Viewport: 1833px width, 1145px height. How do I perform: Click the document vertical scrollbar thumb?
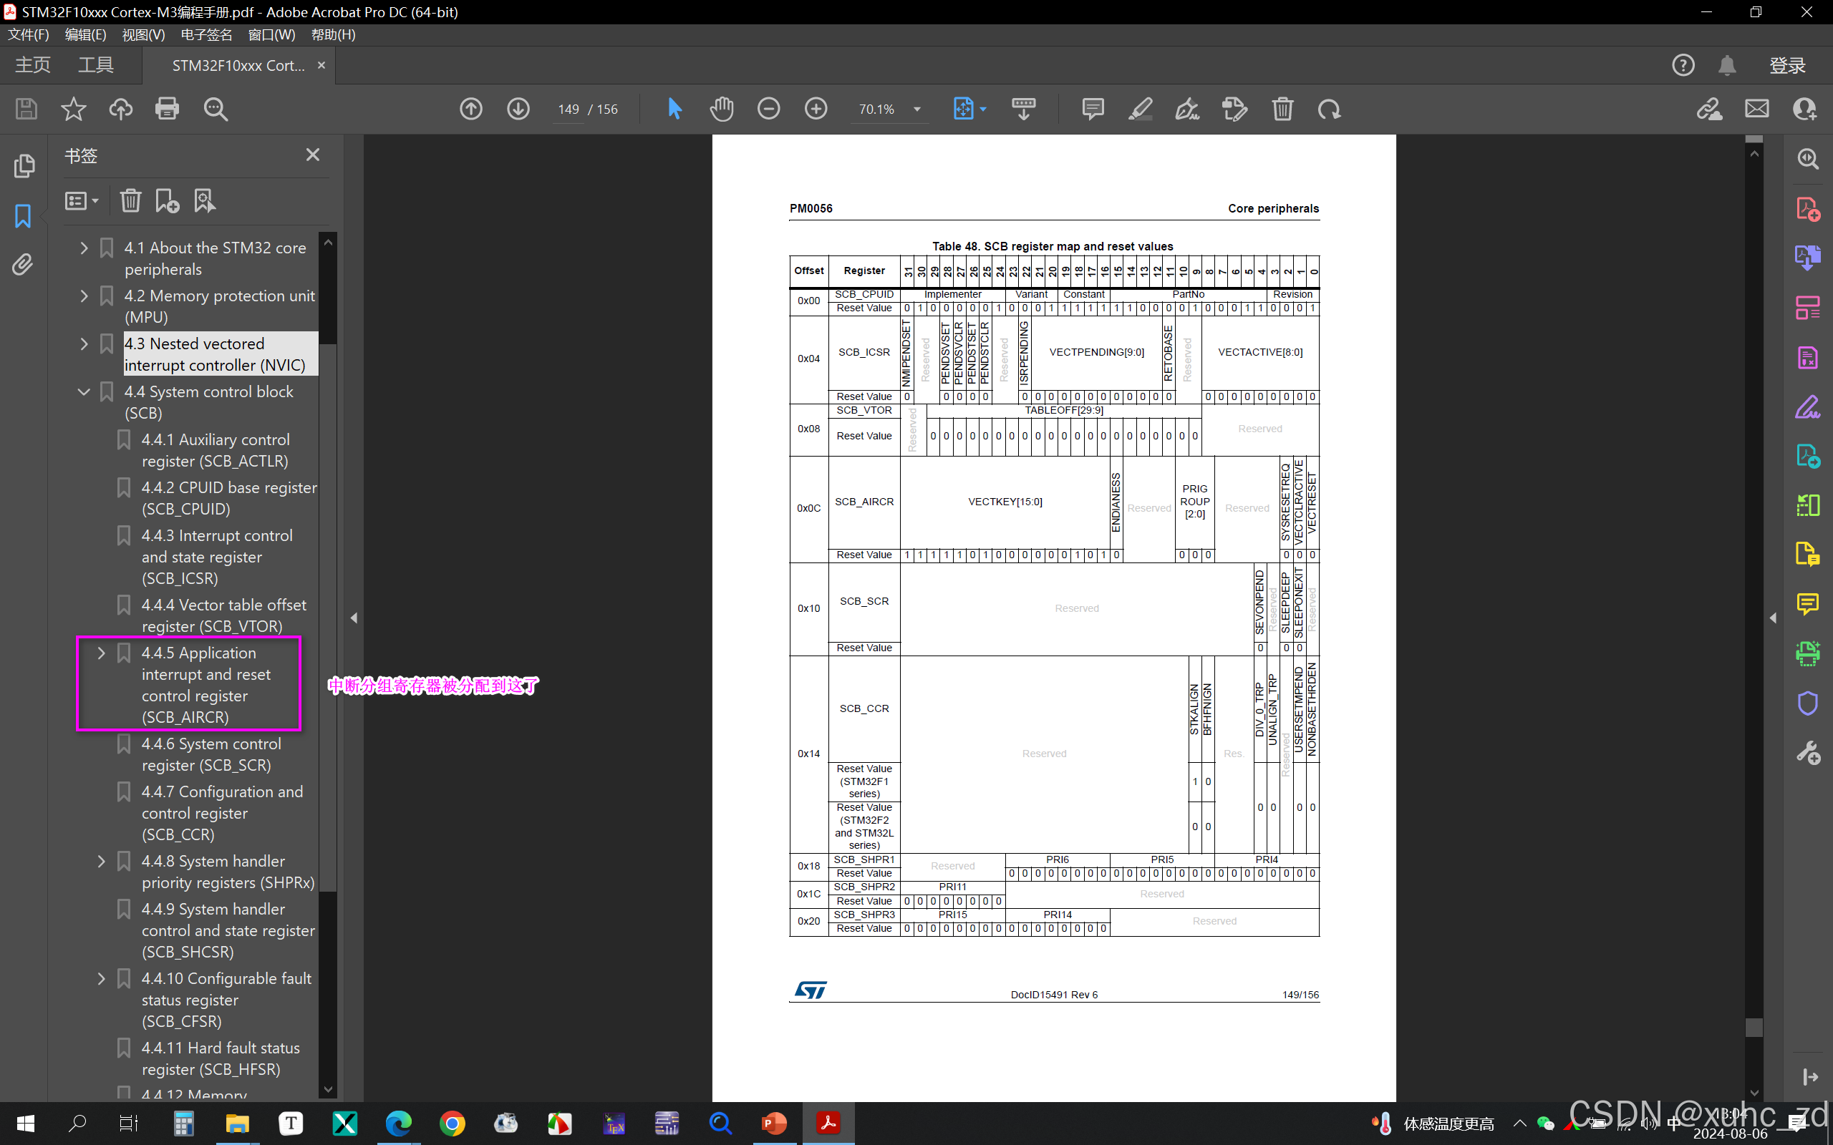(x=1754, y=1027)
